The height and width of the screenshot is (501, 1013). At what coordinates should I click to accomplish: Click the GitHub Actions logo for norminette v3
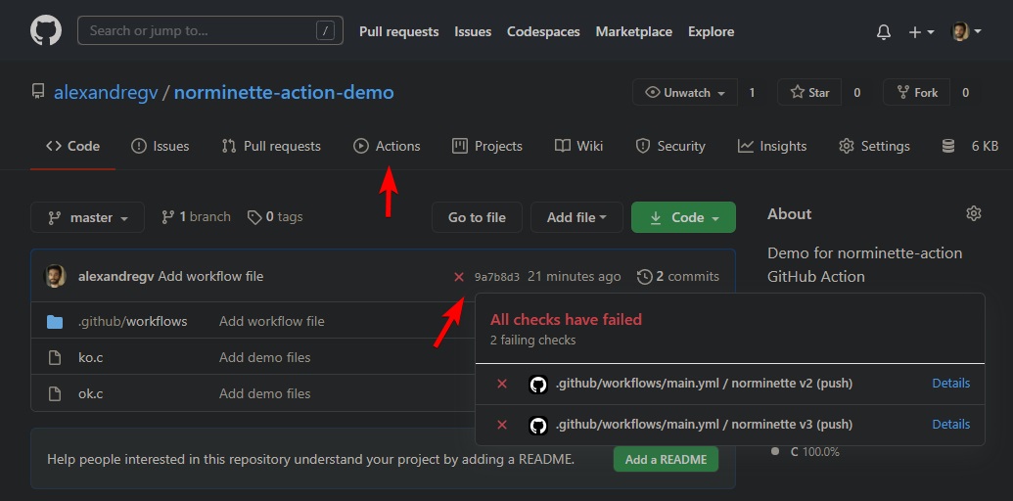537,425
